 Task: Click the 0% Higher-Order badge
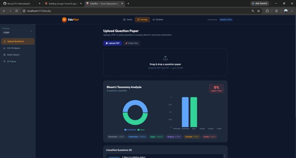(x=217, y=89)
